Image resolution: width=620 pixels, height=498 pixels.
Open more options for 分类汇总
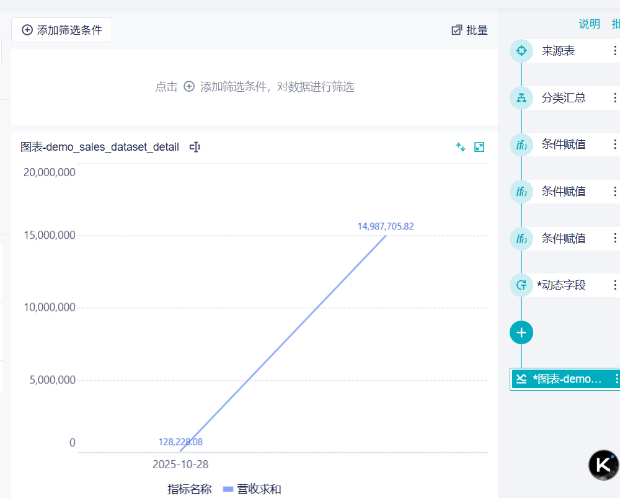click(614, 98)
